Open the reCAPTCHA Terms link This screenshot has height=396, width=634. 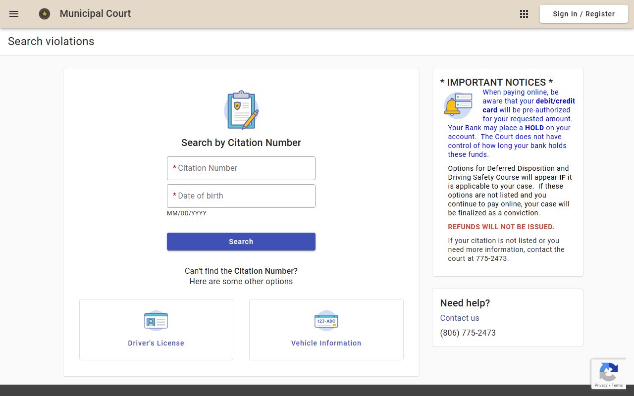(617, 385)
